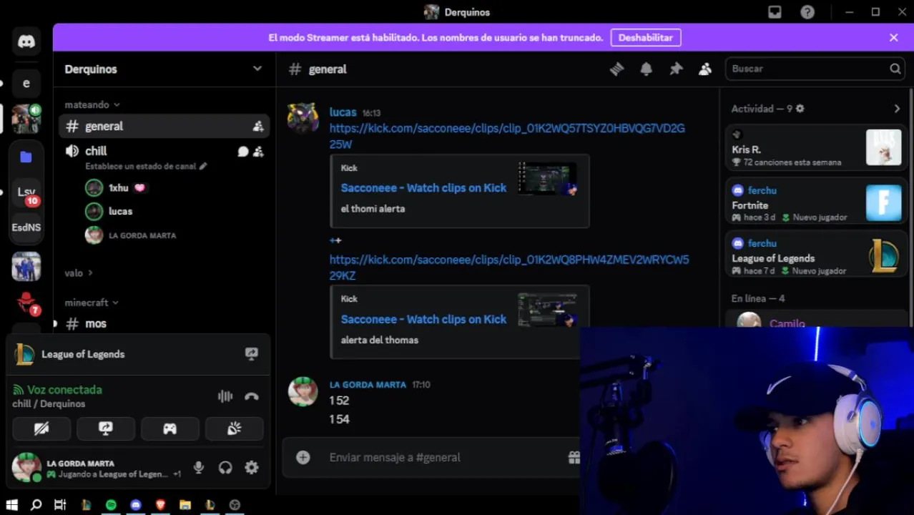Open the red hat server with 7 notifications
The height and width of the screenshot is (515, 914).
(x=26, y=302)
